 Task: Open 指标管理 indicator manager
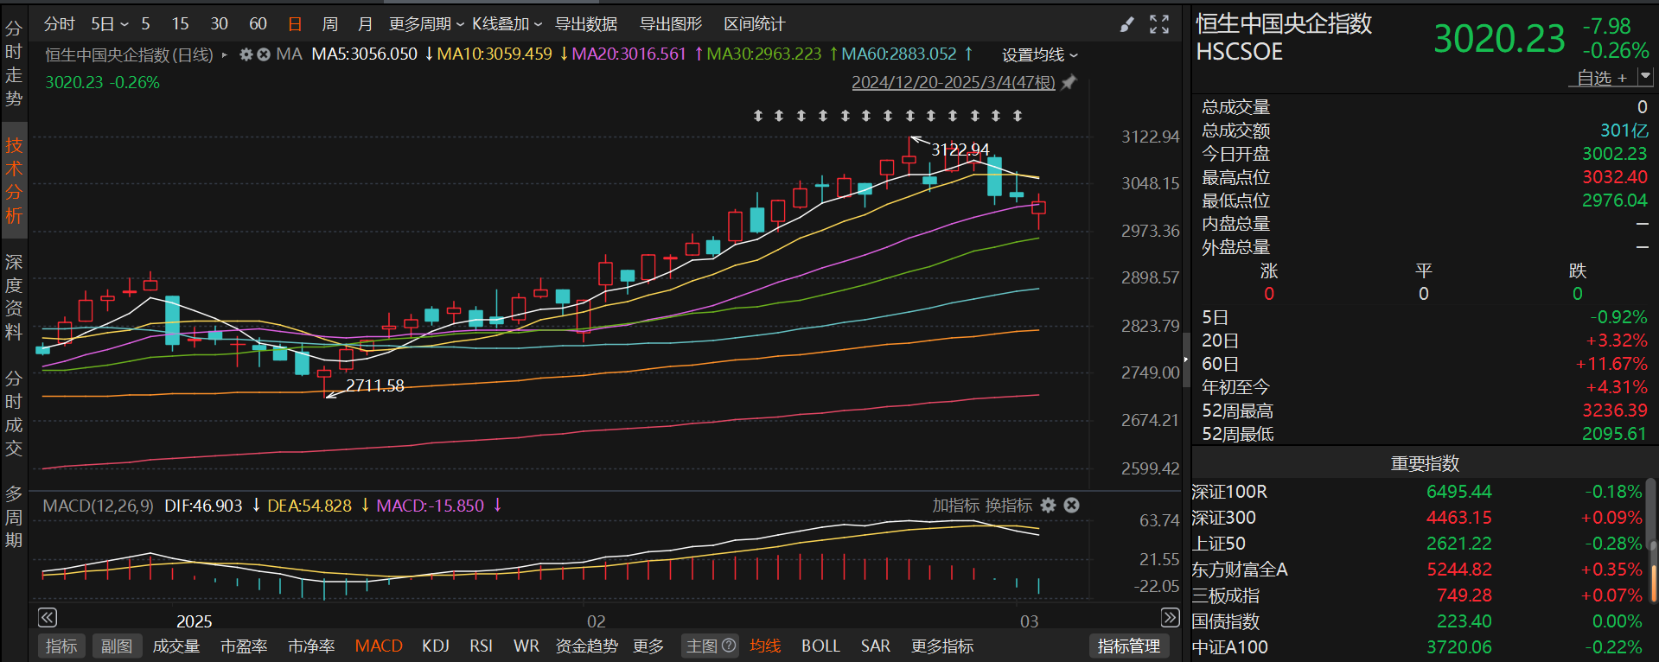point(1129,646)
